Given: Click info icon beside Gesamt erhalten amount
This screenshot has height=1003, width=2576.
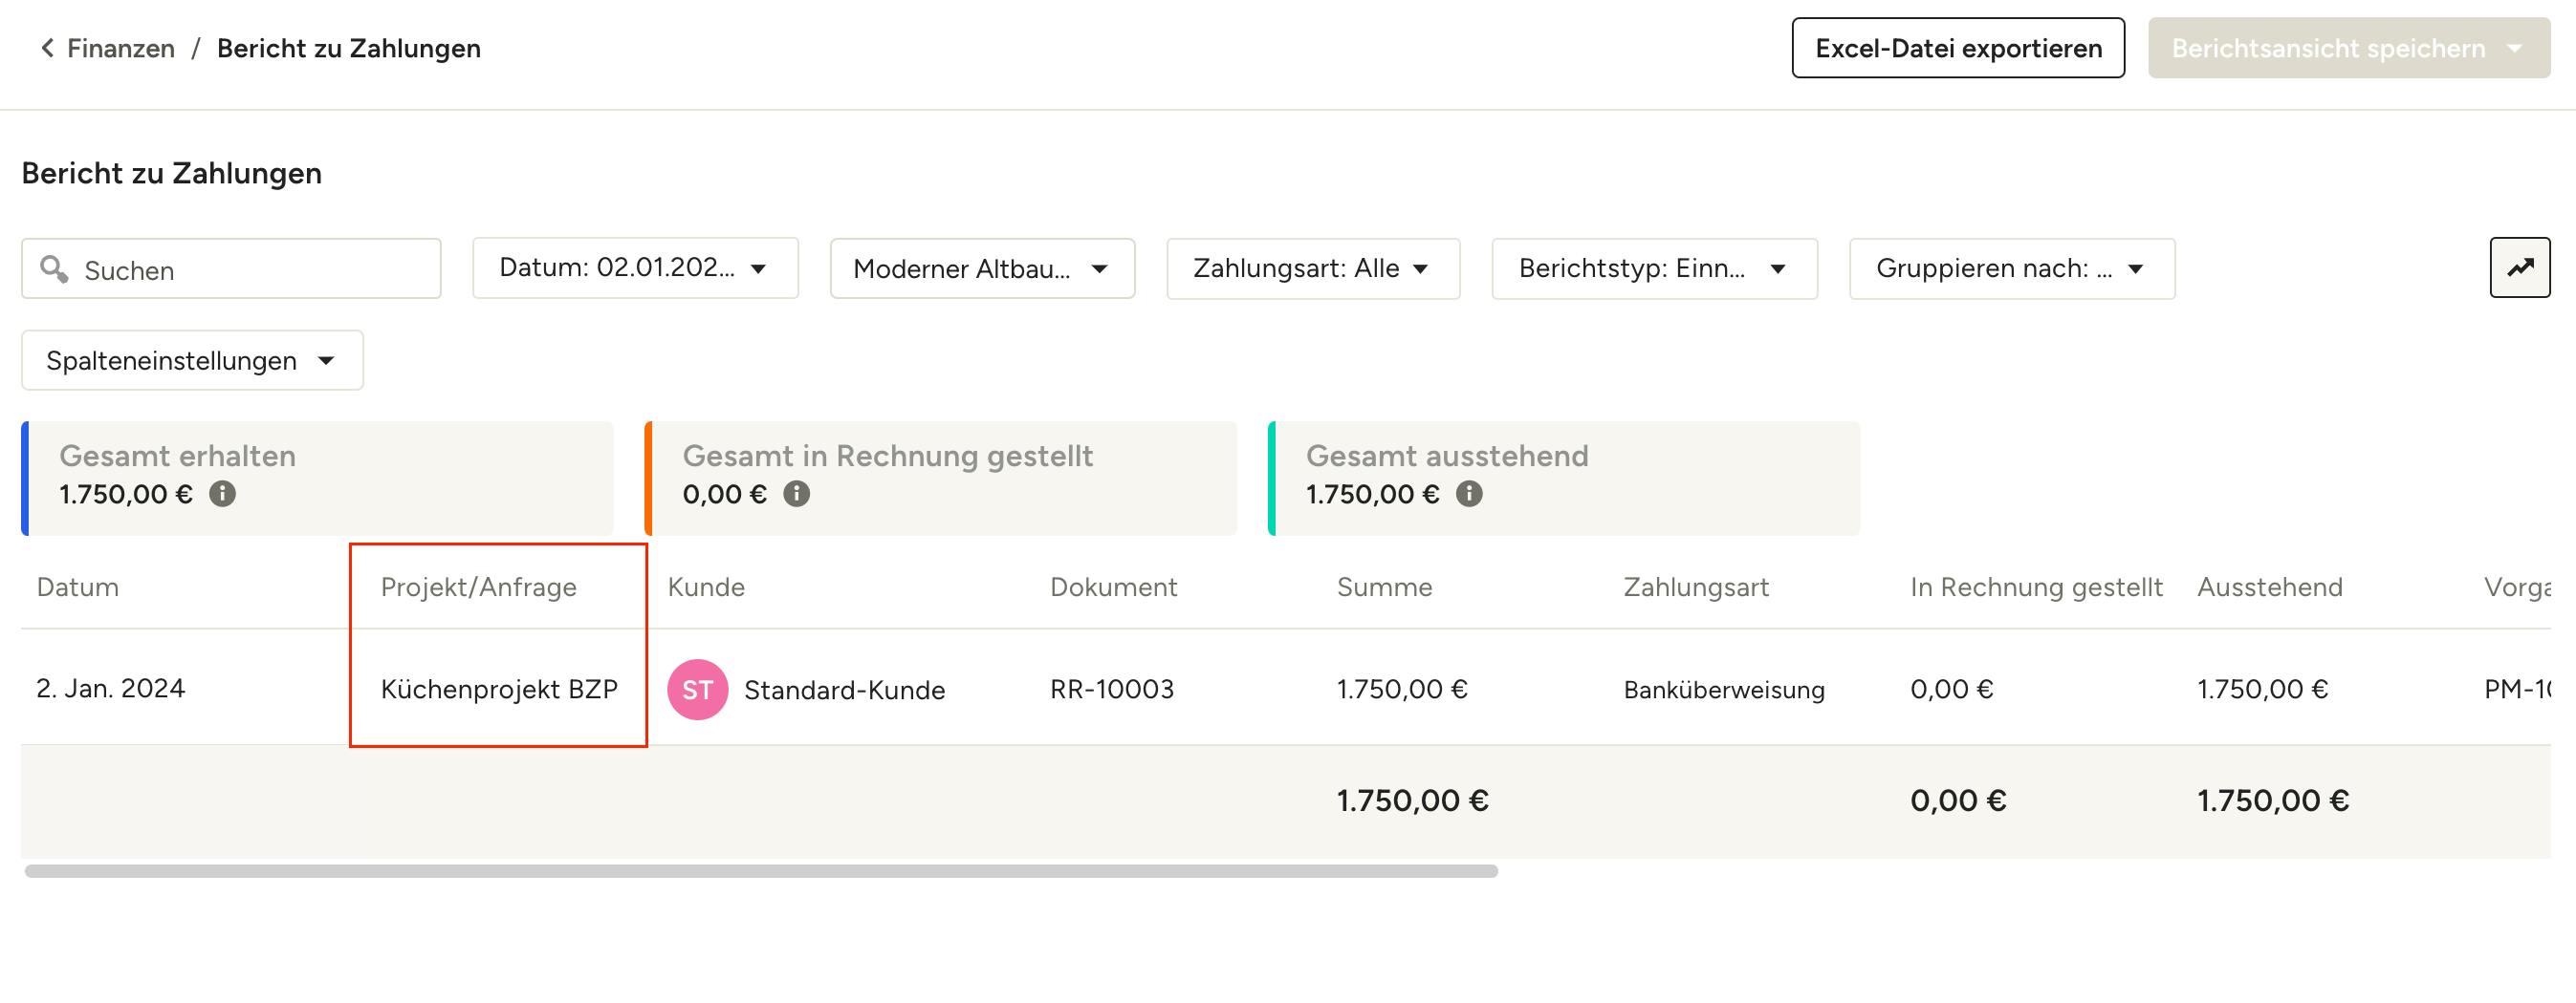Looking at the screenshot, I should (x=222, y=494).
